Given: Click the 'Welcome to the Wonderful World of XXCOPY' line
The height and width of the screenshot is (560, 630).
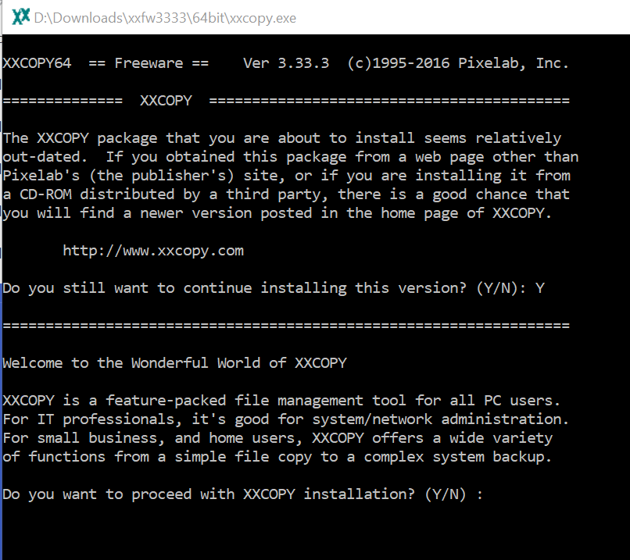Looking at the screenshot, I should coord(174,363).
